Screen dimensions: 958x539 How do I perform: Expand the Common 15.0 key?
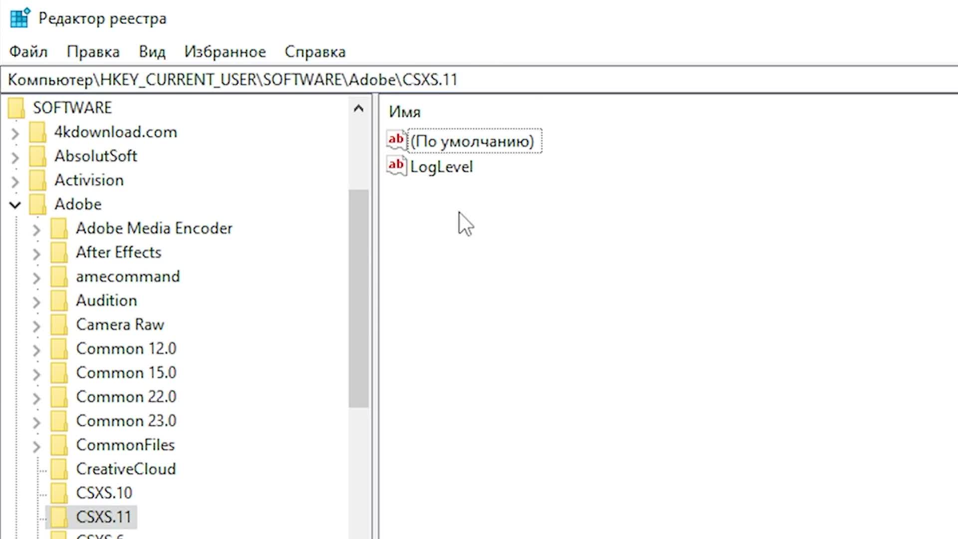[36, 374]
